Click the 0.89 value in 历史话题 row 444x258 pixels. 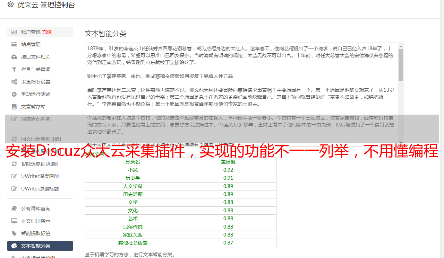[228, 194]
